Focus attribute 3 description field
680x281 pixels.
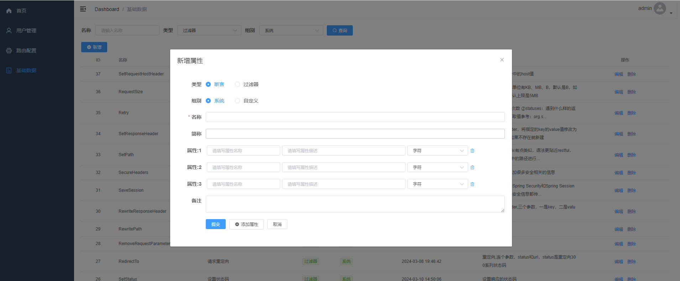tap(344, 184)
